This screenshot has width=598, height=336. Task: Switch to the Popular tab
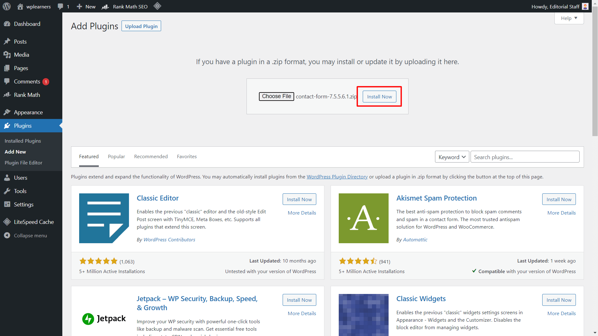(117, 157)
